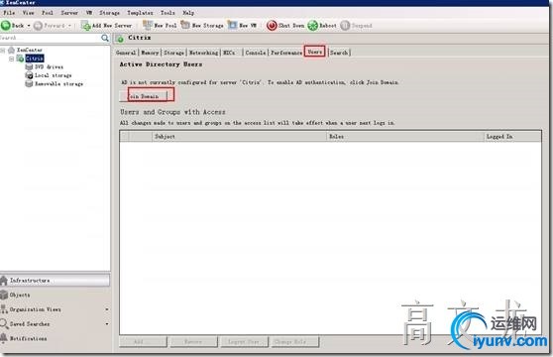Switch to the Storage tab
Image resolution: width=553 pixels, height=357 pixels.
(173, 53)
